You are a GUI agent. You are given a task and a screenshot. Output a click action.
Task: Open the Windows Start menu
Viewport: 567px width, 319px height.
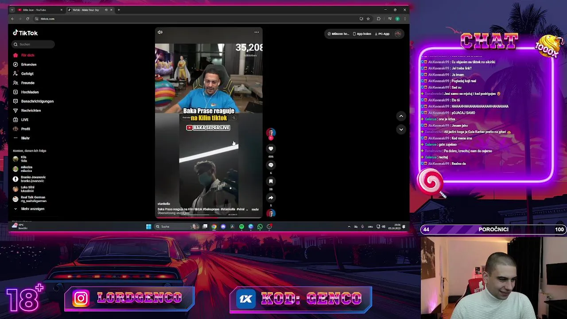(148, 226)
